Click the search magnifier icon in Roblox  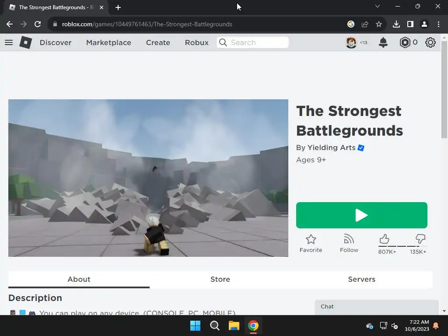click(x=223, y=42)
